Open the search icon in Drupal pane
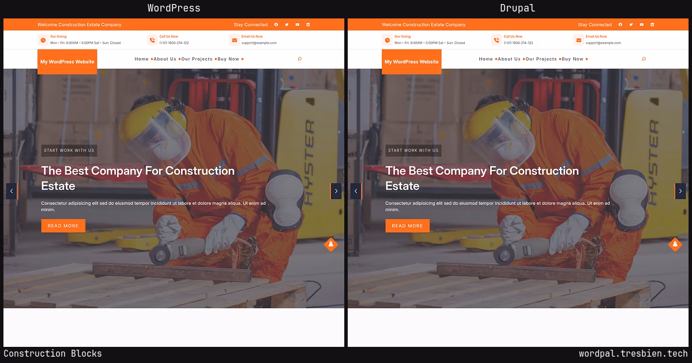 tap(644, 59)
